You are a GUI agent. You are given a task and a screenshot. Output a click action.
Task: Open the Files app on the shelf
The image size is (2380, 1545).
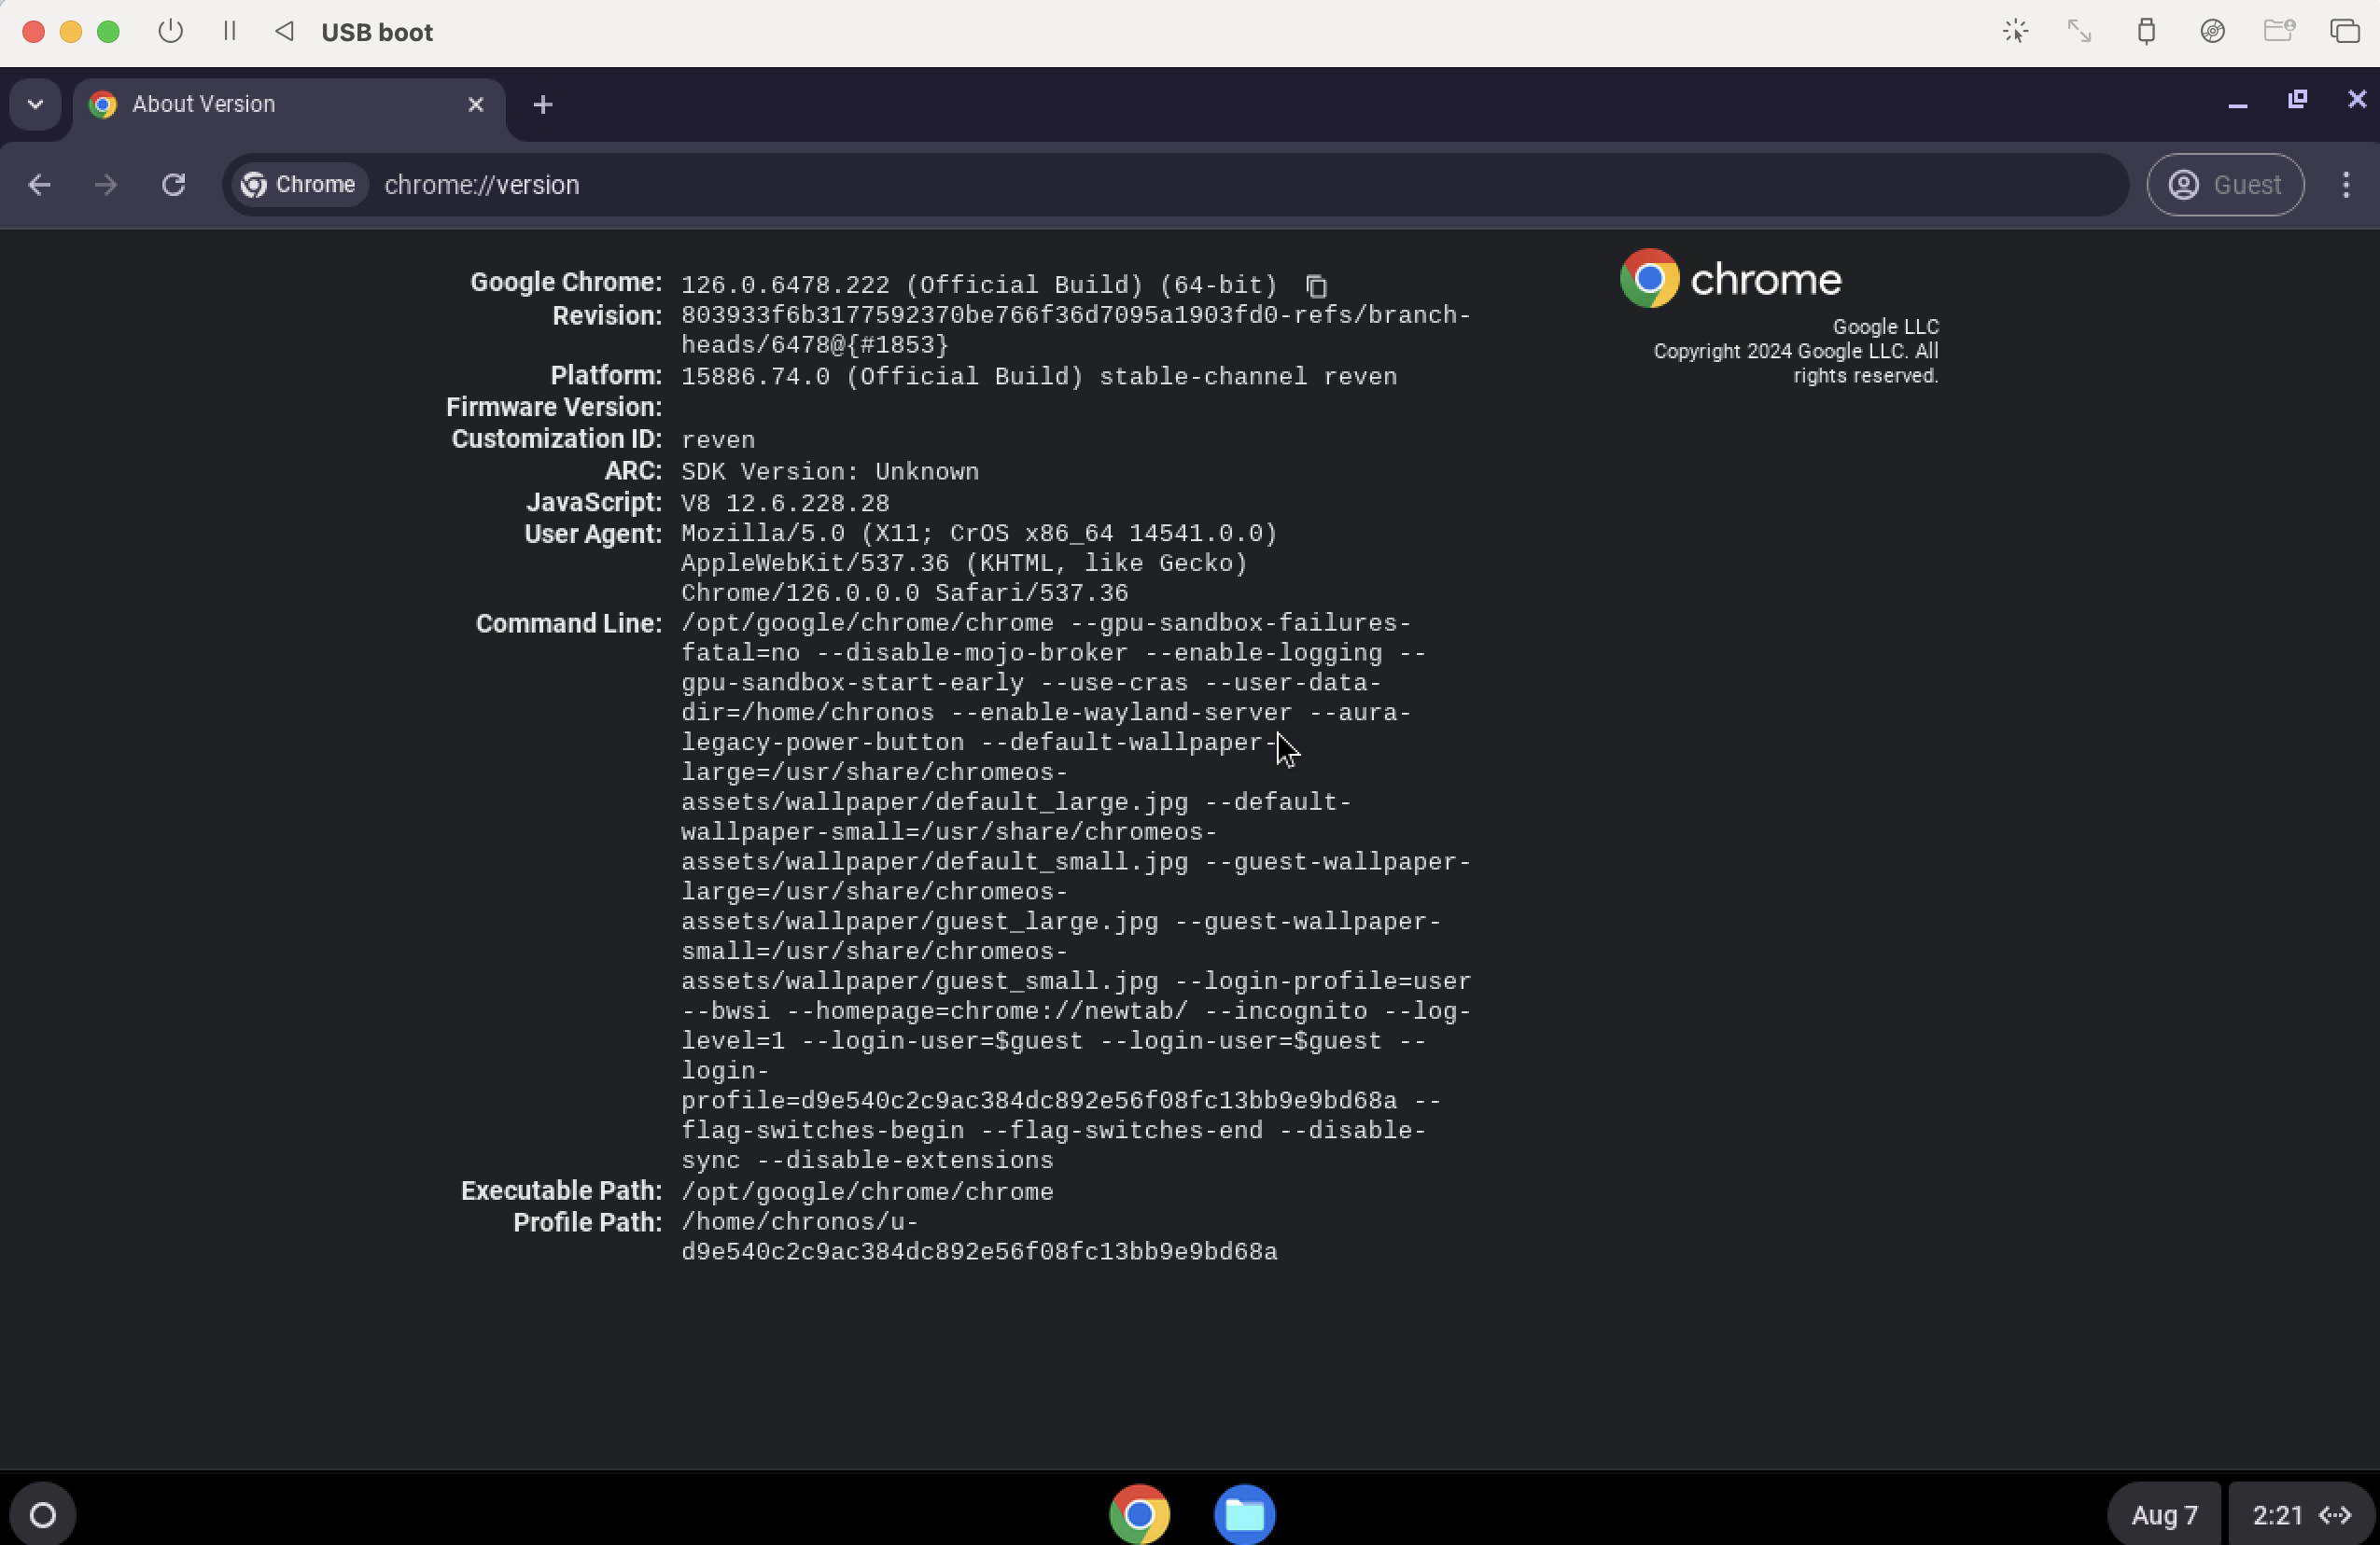pyautogui.click(x=1244, y=1514)
